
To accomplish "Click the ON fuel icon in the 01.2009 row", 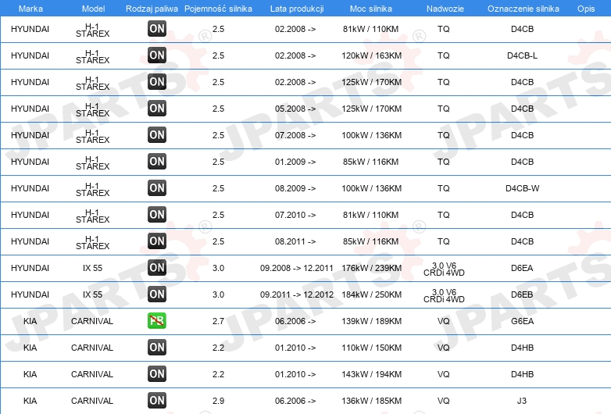I will 156,161.
